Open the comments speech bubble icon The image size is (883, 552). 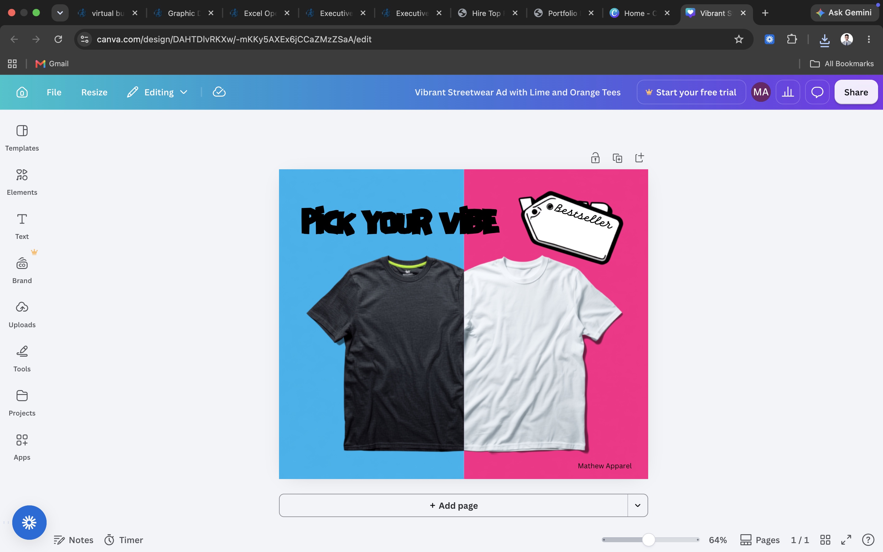point(817,92)
